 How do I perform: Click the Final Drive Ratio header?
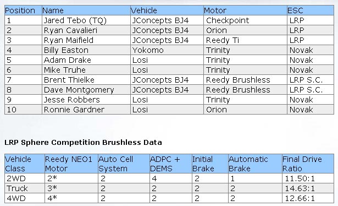pyautogui.click(x=308, y=164)
